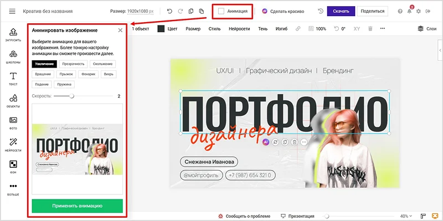Click the bottom zoom slider handle
The width and height of the screenshot is (443, 221).
click(327, 216)
